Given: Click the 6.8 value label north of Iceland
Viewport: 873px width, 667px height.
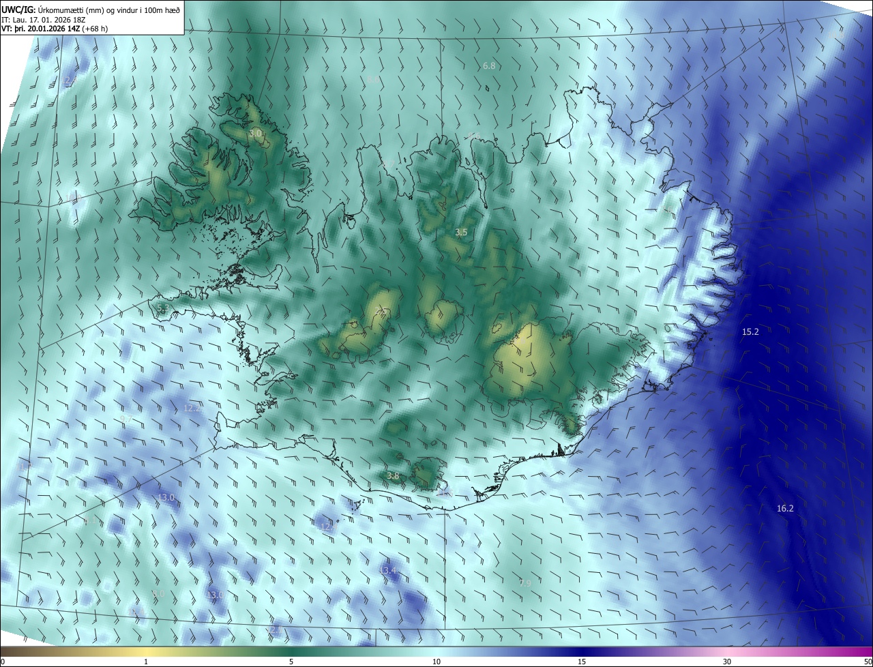Looking at the screenshot, I should point(489,66).
